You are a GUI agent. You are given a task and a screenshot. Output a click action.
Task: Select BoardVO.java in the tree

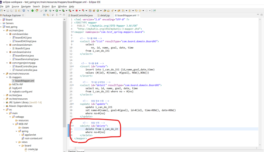pyautogui.click(x=23, y=49)
